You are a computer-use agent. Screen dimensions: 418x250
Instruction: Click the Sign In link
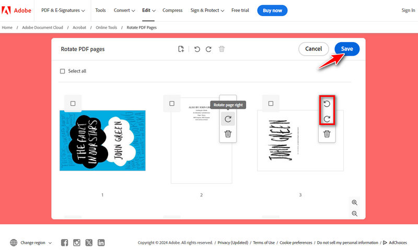pyautogui.click(x=408, y=10)
